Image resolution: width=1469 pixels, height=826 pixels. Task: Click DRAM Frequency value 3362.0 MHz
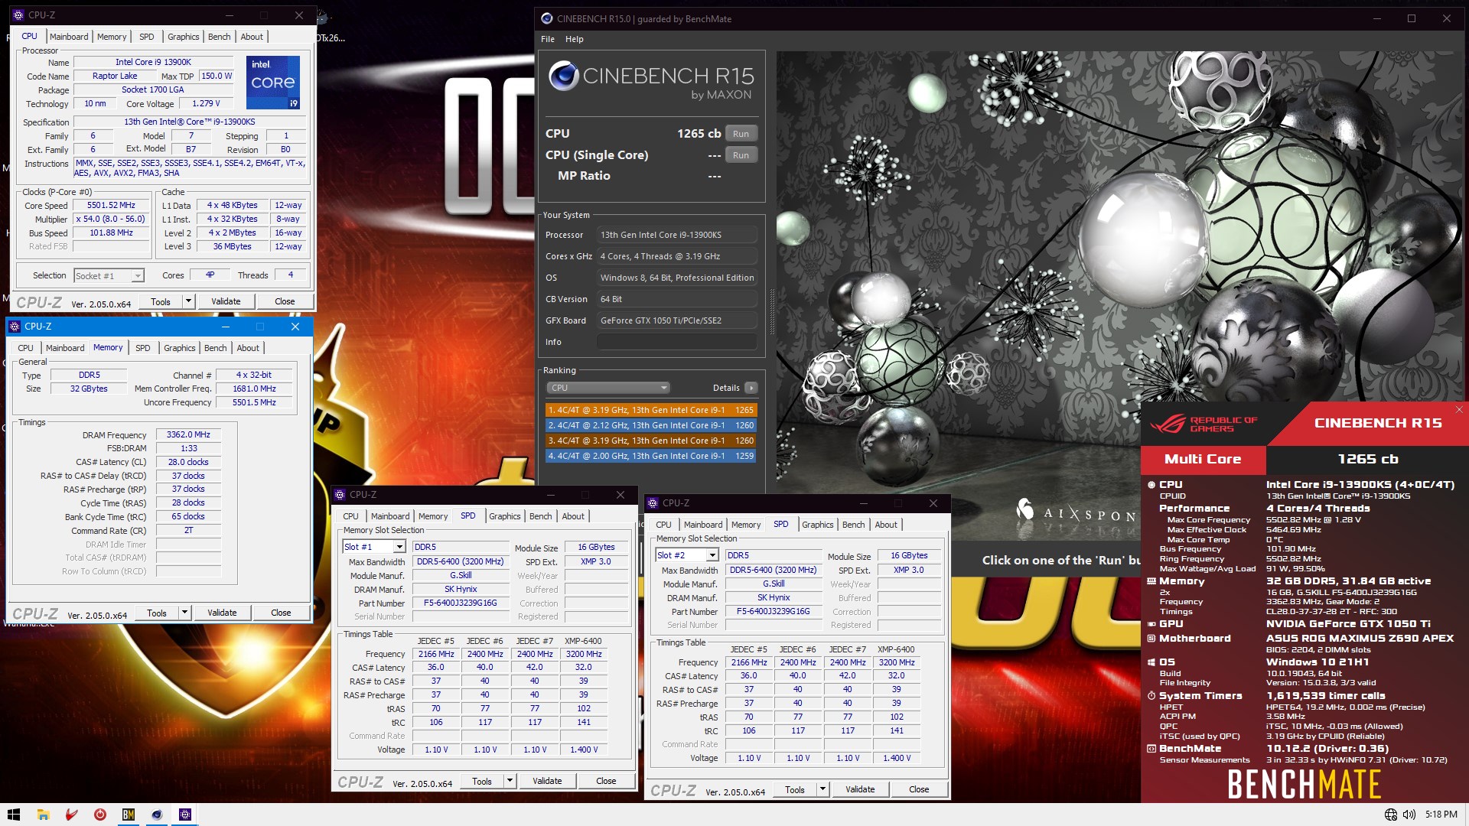pyautogui.click(x=188, y=434)
